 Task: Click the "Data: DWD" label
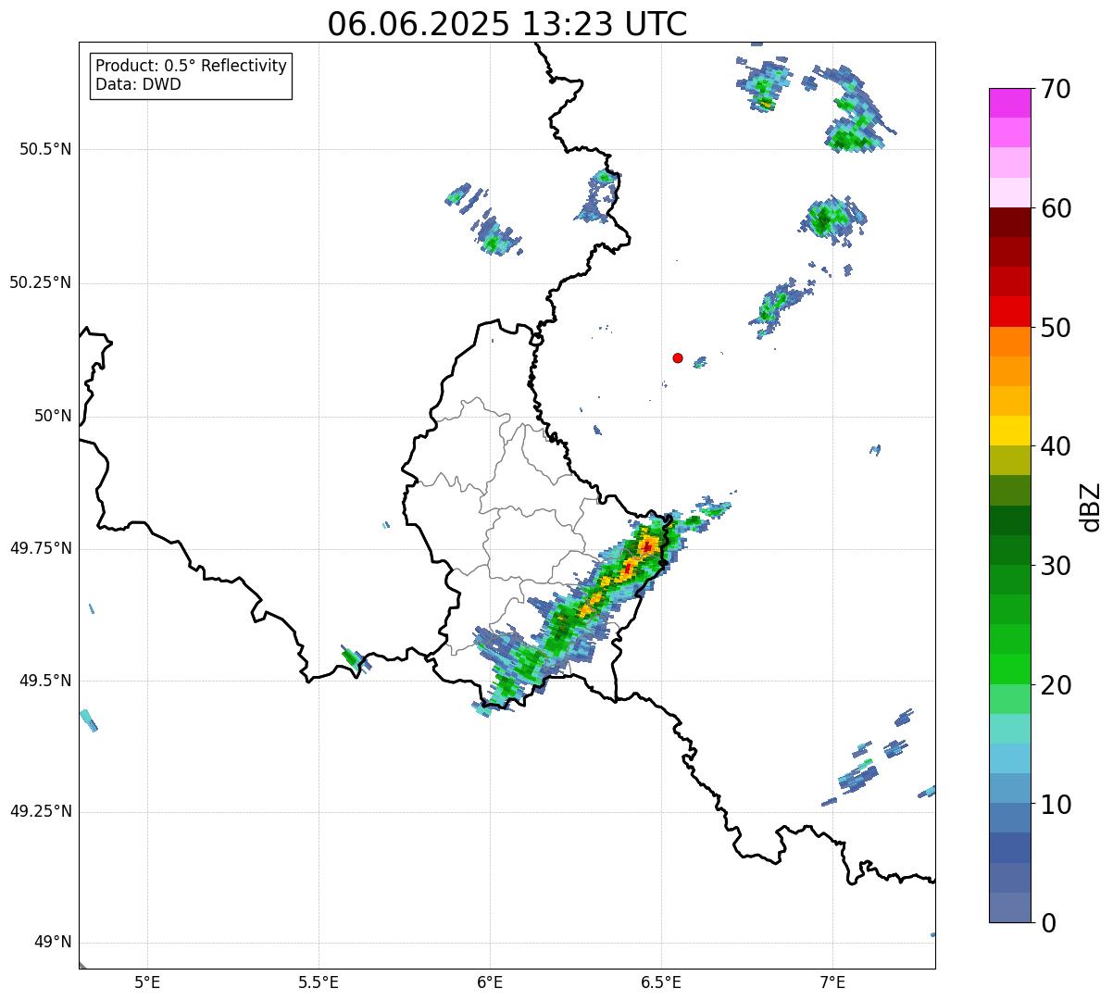pos(138,85)
